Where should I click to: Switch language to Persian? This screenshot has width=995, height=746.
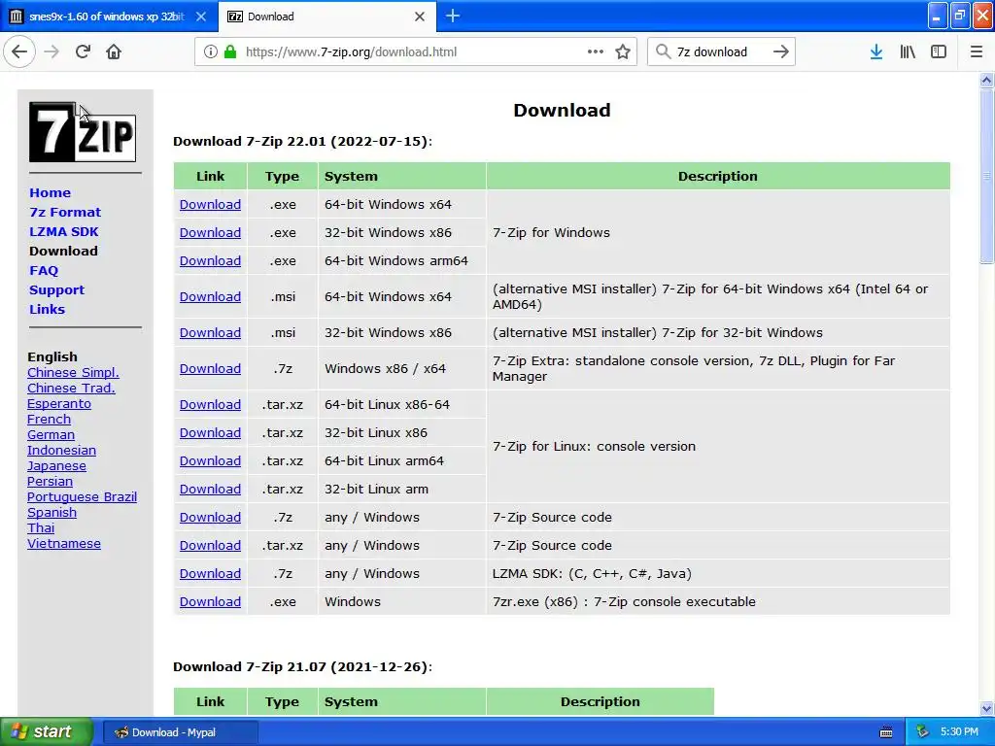coord(50,482)
